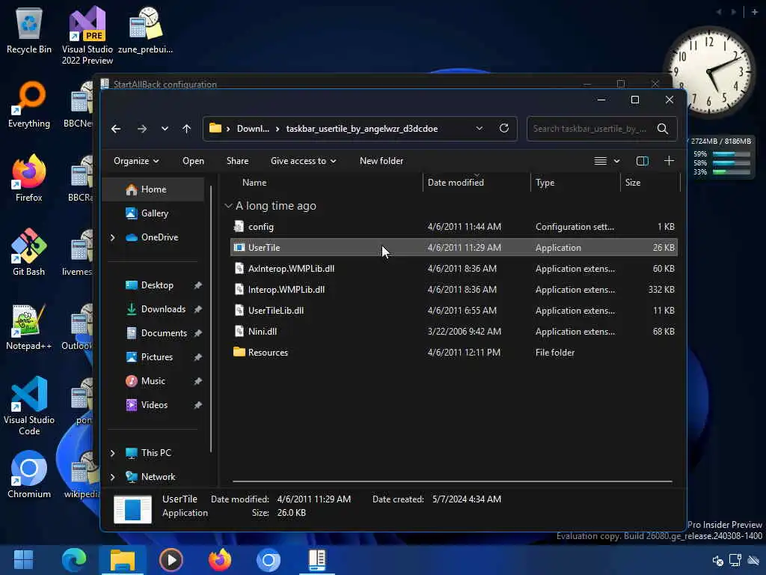This screenshot has height=575, width=766.
Task: Change view layout icon
Action: click(601, 161)
